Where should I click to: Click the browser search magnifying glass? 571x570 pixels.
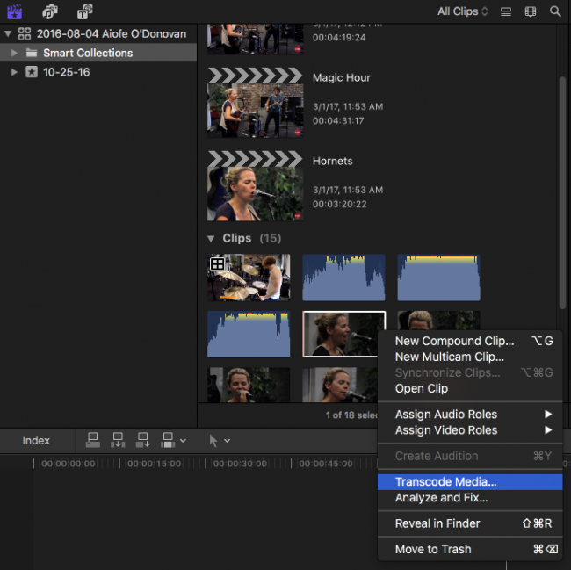point(555,11)
